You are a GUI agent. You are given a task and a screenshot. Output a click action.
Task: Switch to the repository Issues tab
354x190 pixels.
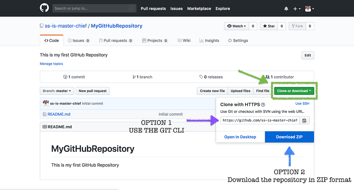(x=79, y=41)
